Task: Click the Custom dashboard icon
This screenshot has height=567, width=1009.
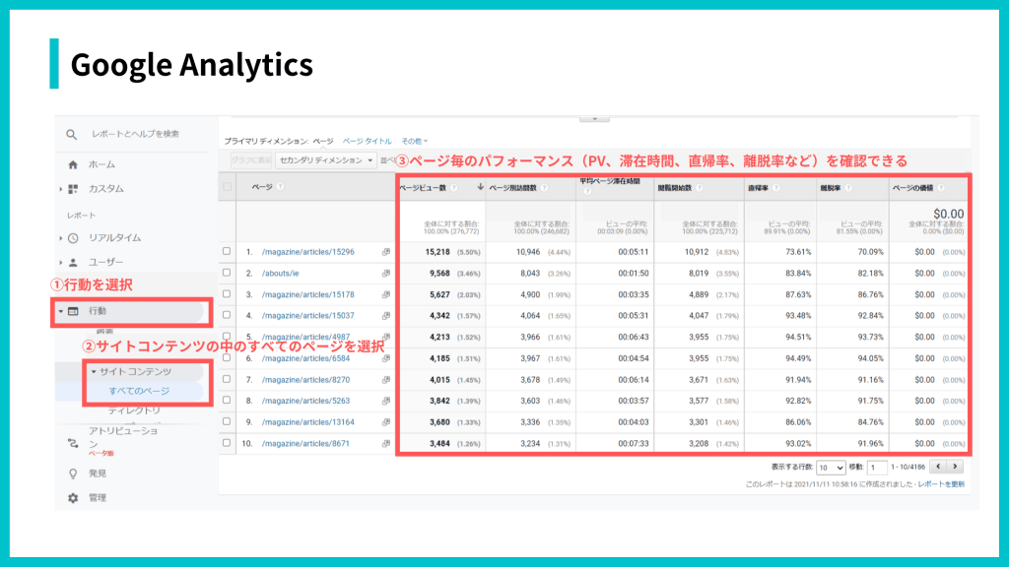Action: click(73, 189)
